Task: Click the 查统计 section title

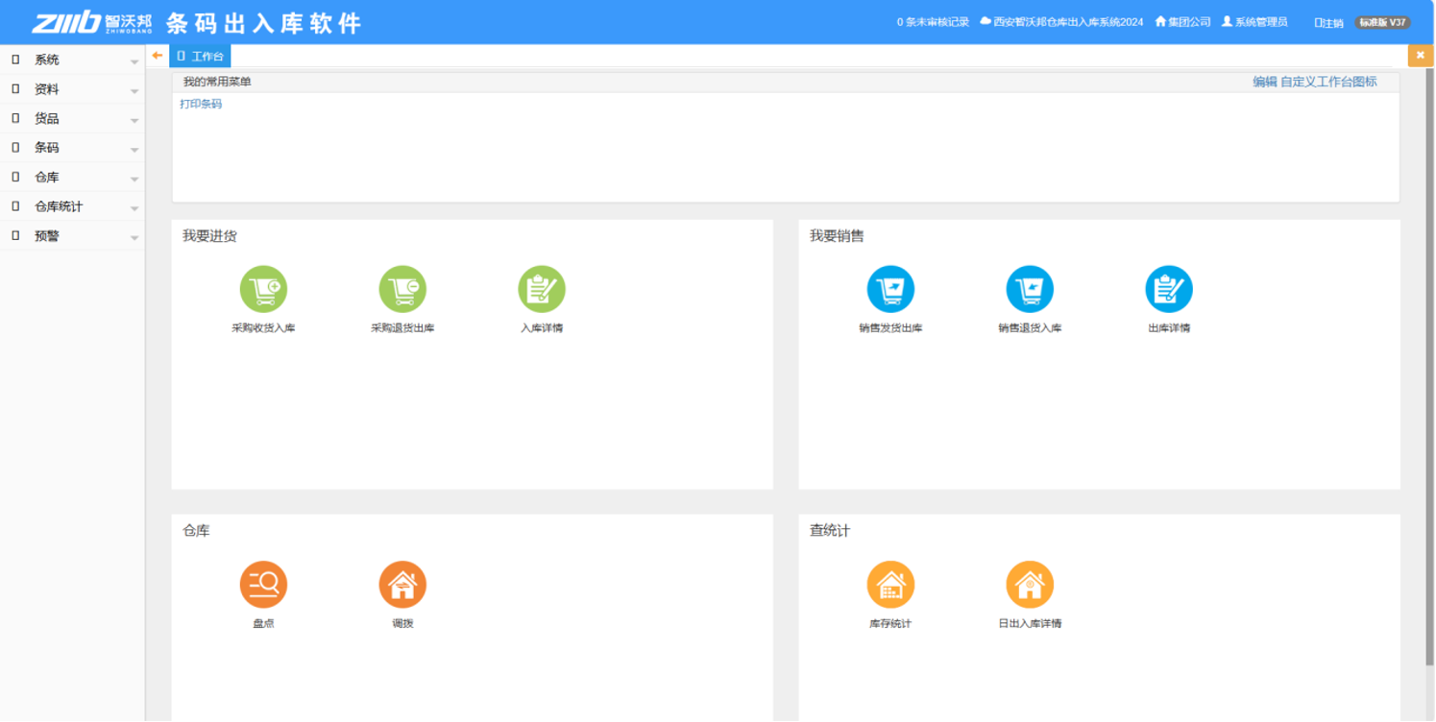Action: coord(830,531)
